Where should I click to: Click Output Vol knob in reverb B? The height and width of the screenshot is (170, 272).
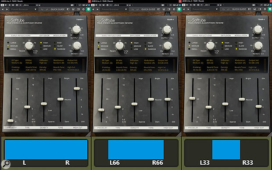click(x=167, y=30)
